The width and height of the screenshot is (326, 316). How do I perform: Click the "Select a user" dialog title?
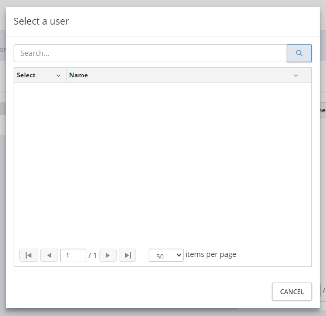tap(41, 21)
